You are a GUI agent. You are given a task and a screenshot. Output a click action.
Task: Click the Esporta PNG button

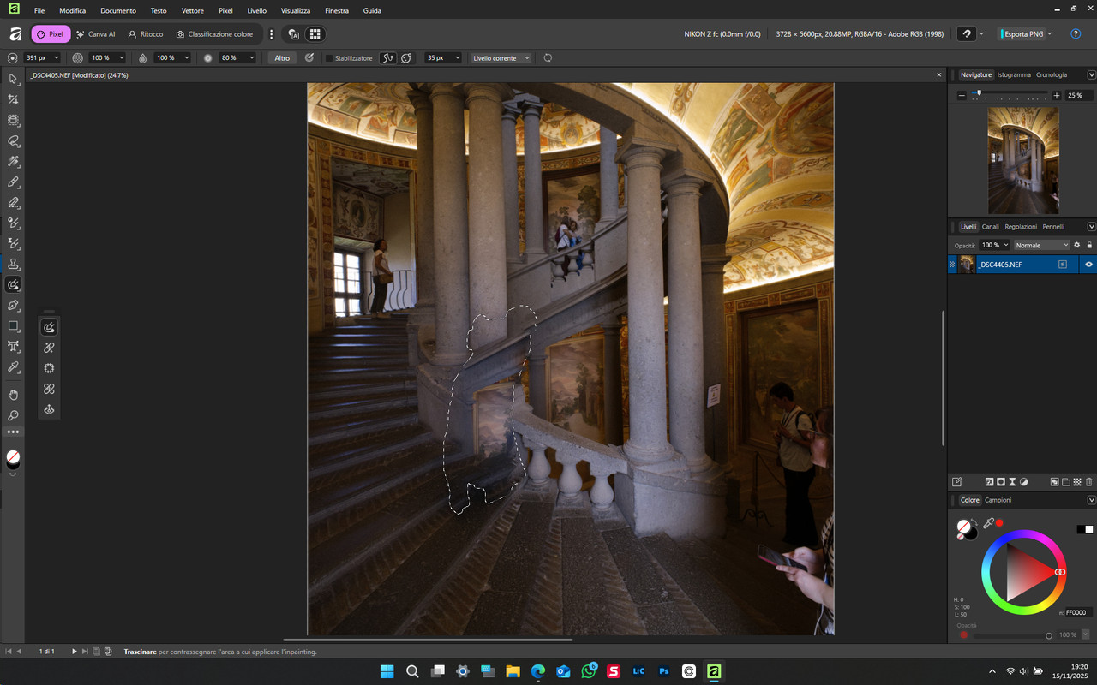[x=1023, y=34]
